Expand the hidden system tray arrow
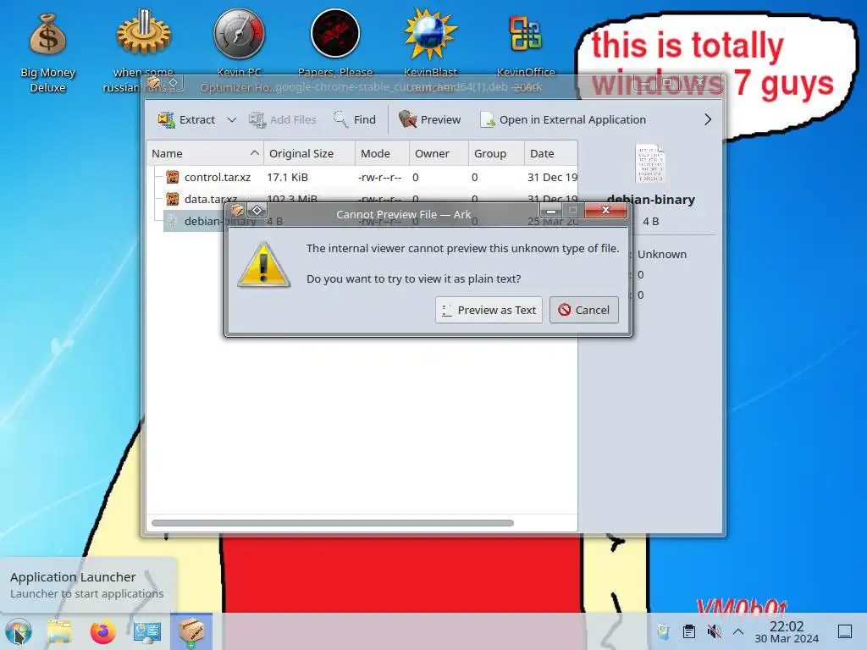This screenshot has width=867, height=650. click(x=738, y=631)
